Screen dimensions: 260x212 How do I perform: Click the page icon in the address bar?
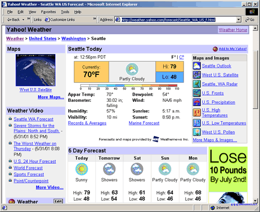(x=118, y=20)
